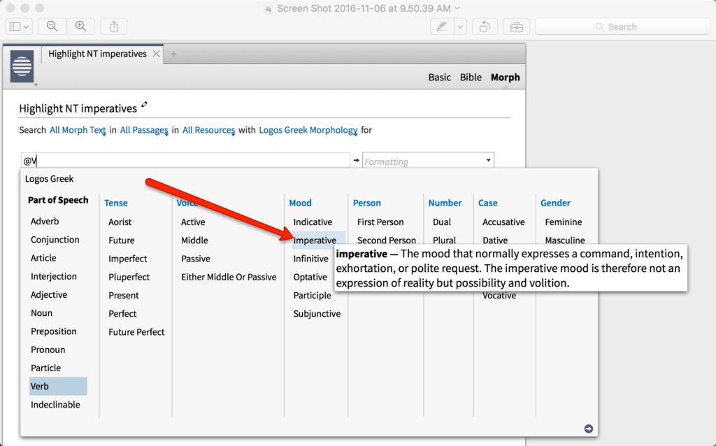The width and height of the screenshot is (716, 446).
Task: Click the highlighted Verb entry
Action: pyautogui.click(x=58, y=386)
